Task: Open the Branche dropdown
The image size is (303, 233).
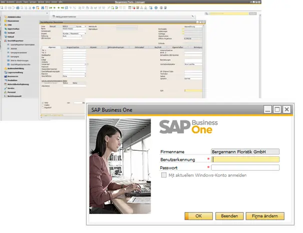Action: pyautogui.click(x=85, y=74)
